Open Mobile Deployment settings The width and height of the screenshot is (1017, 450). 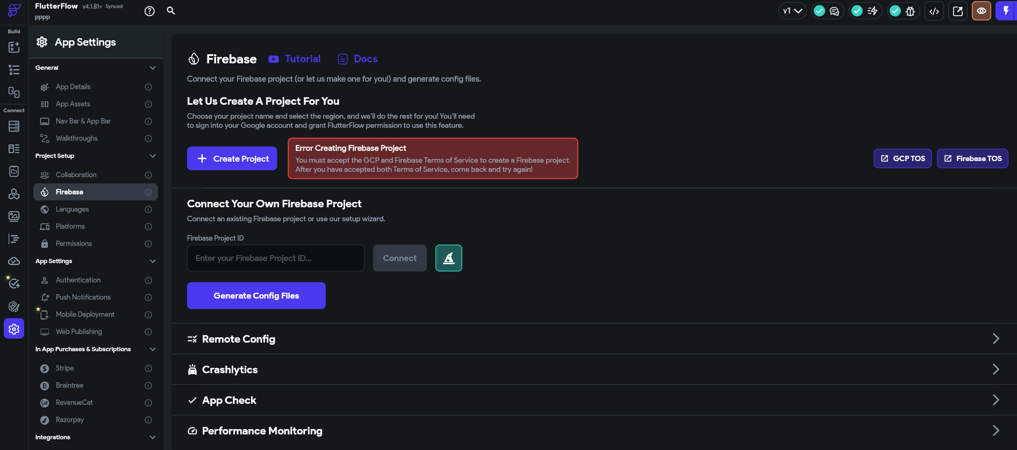point(96,315)
